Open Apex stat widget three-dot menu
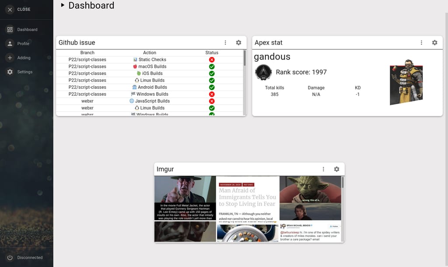Image resolution: width=448 pixels, height=267 pixels. [421, 42]
